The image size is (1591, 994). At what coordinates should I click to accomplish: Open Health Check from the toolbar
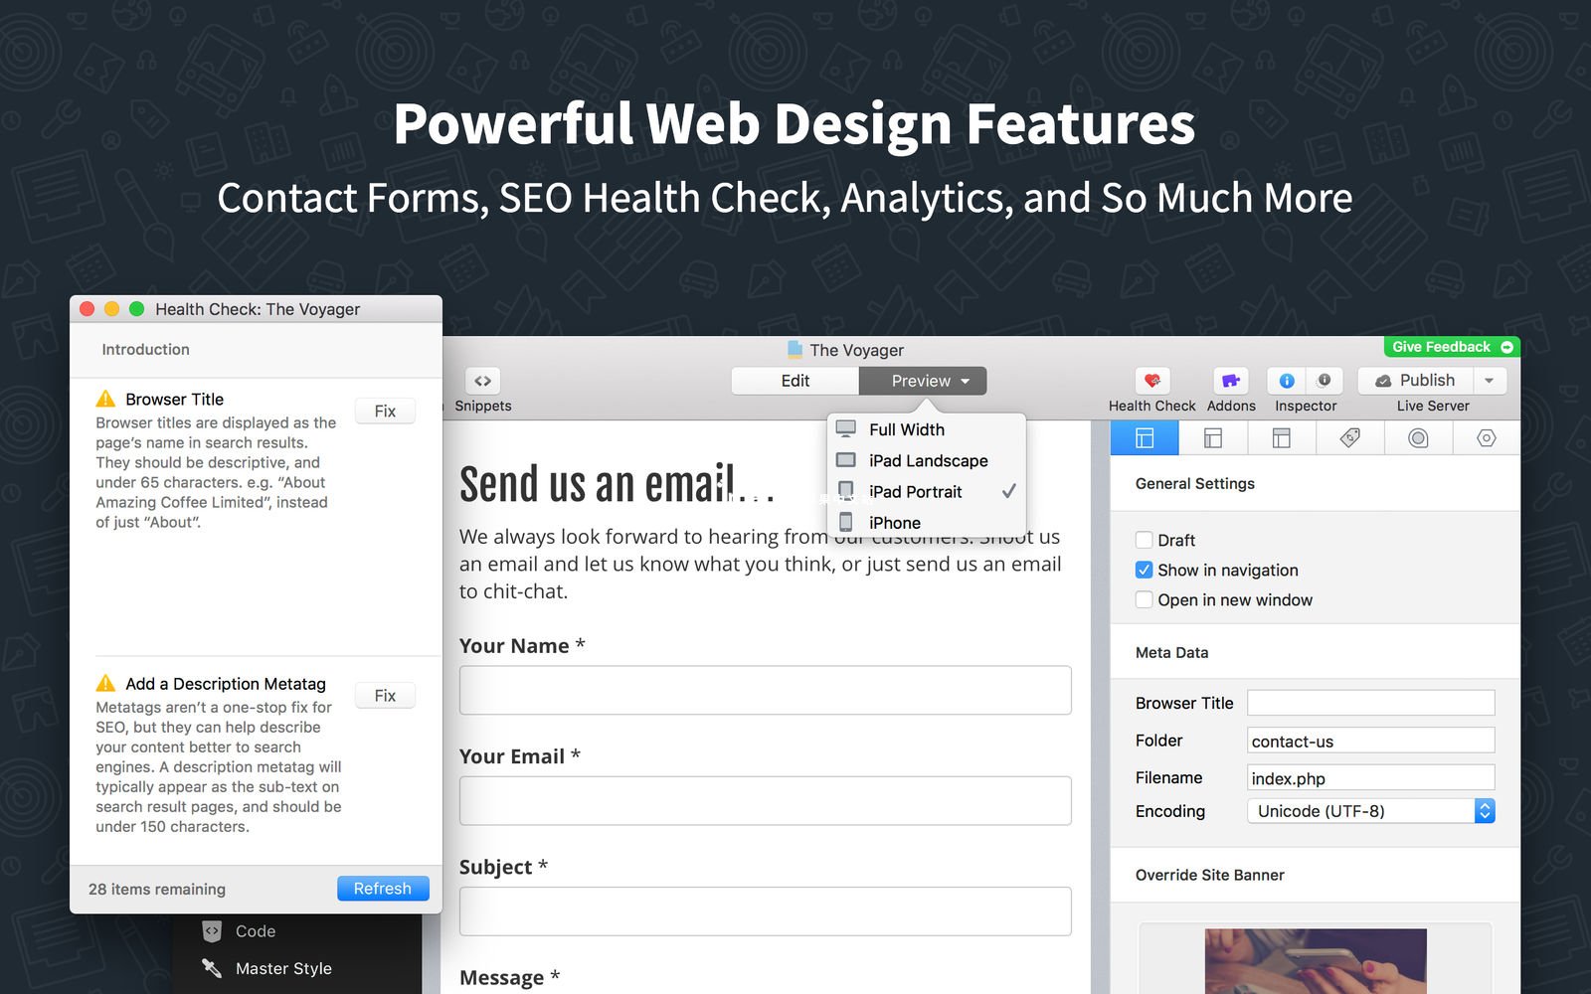1151,381
